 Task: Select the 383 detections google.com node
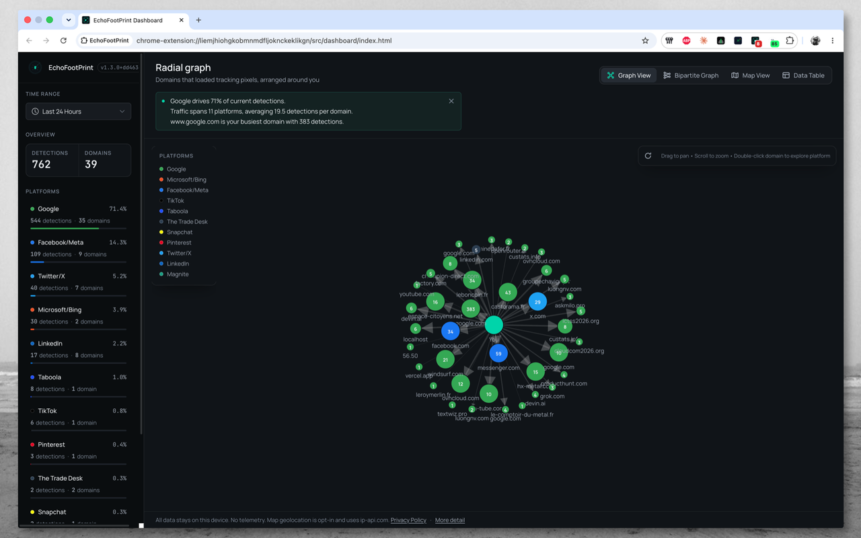[x=471, y=309]
